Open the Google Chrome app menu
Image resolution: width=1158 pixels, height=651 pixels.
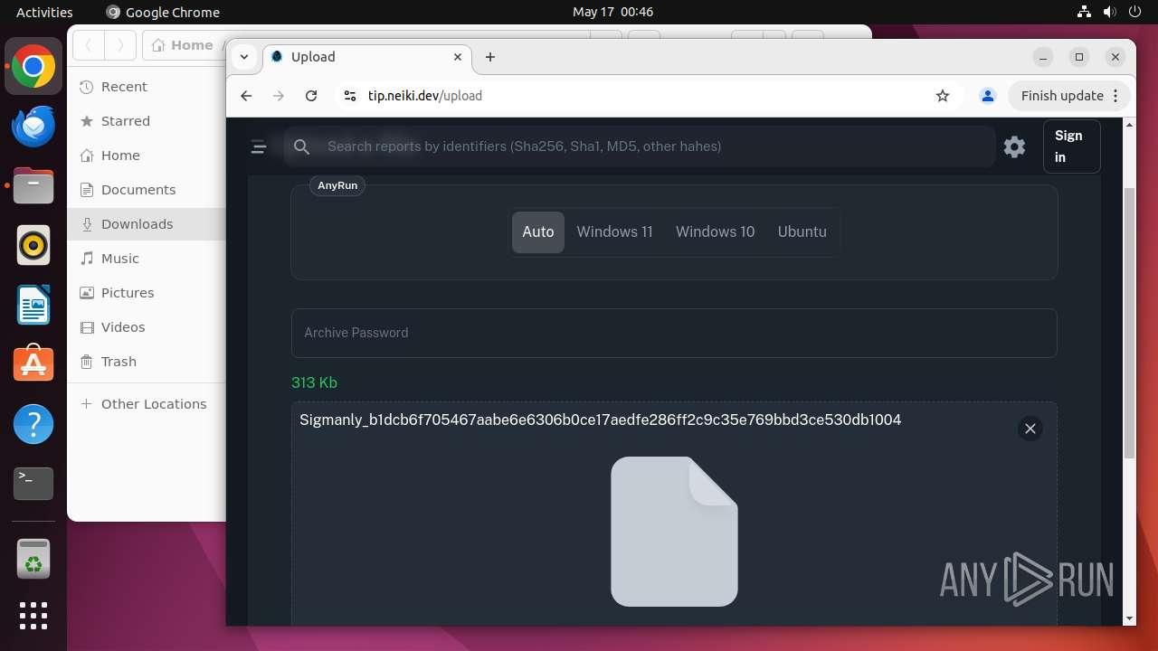[x=163, y=12]
